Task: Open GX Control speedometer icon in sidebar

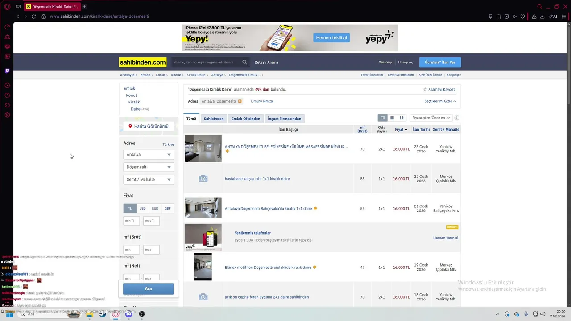Action: click(x=7, y=27)
